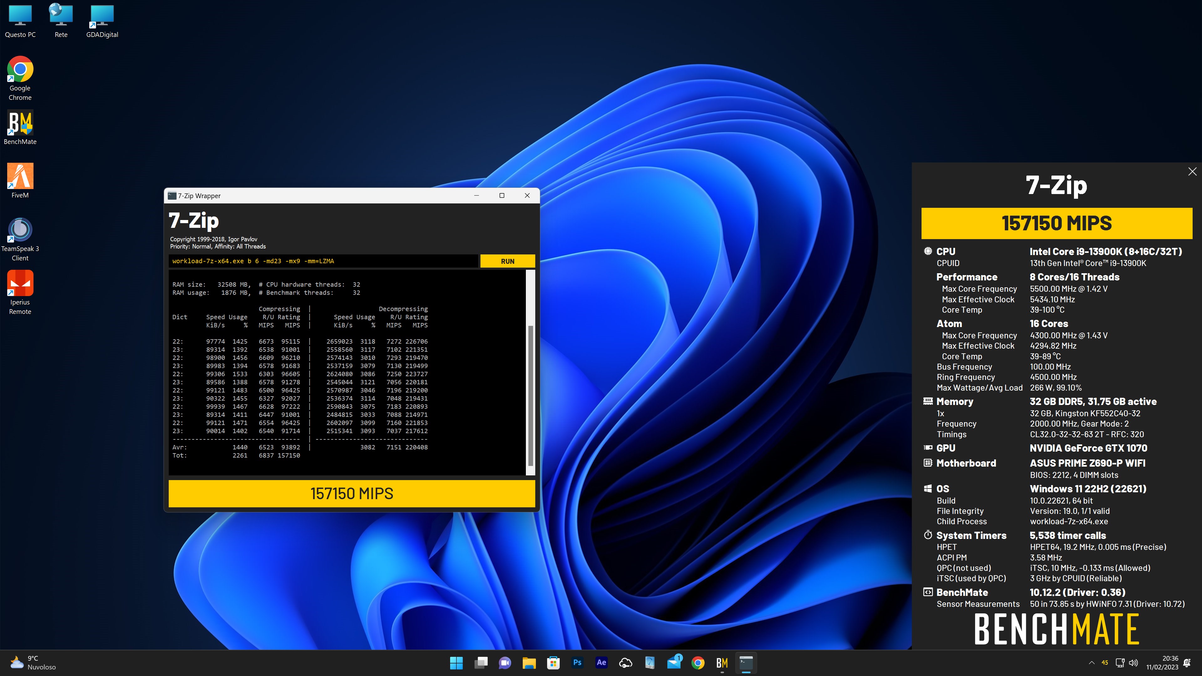Launch FiveM desktop shortcut
The height and width of the screenshot is (676, 1202).
pyautogui.click(x=20, y=181)
